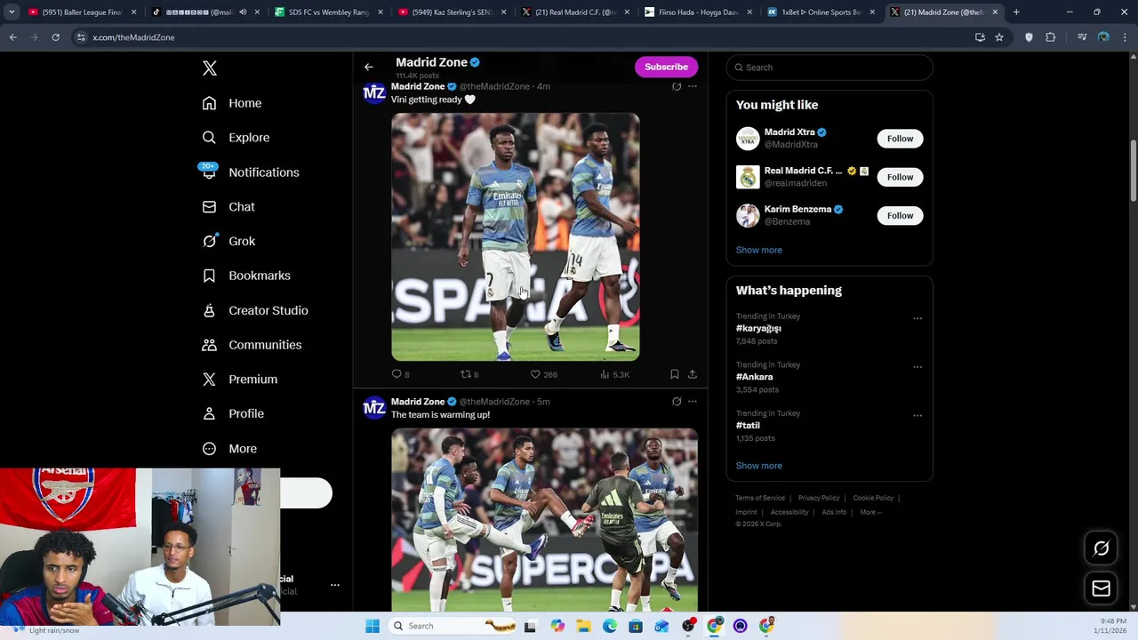Go back using the profile header arrow
1138x640 pixels.
pyautogui.click(x=368, y=67)
